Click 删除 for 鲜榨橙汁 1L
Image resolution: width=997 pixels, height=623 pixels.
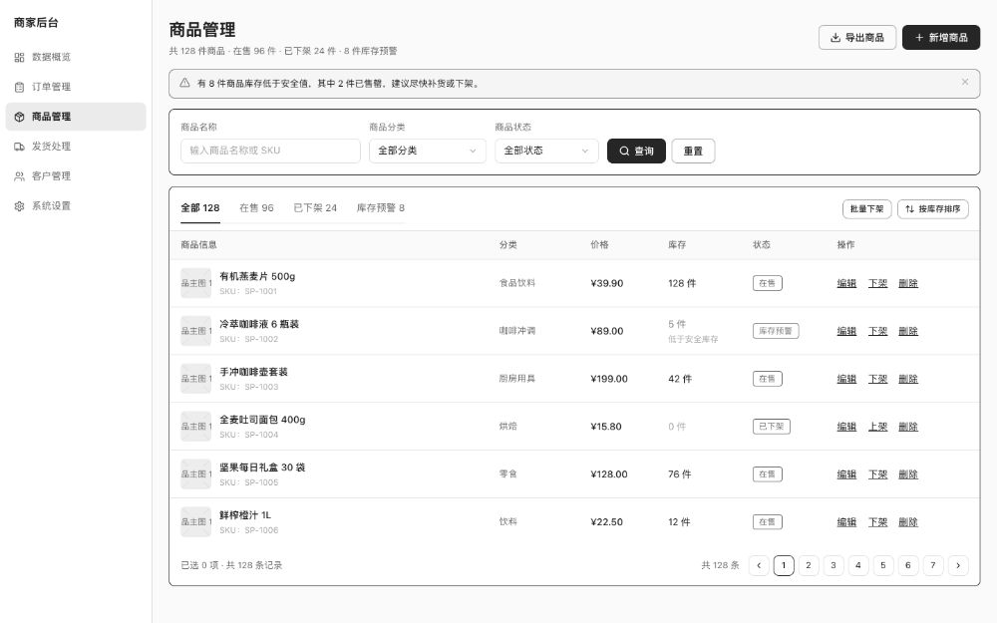tap(908, 522)
